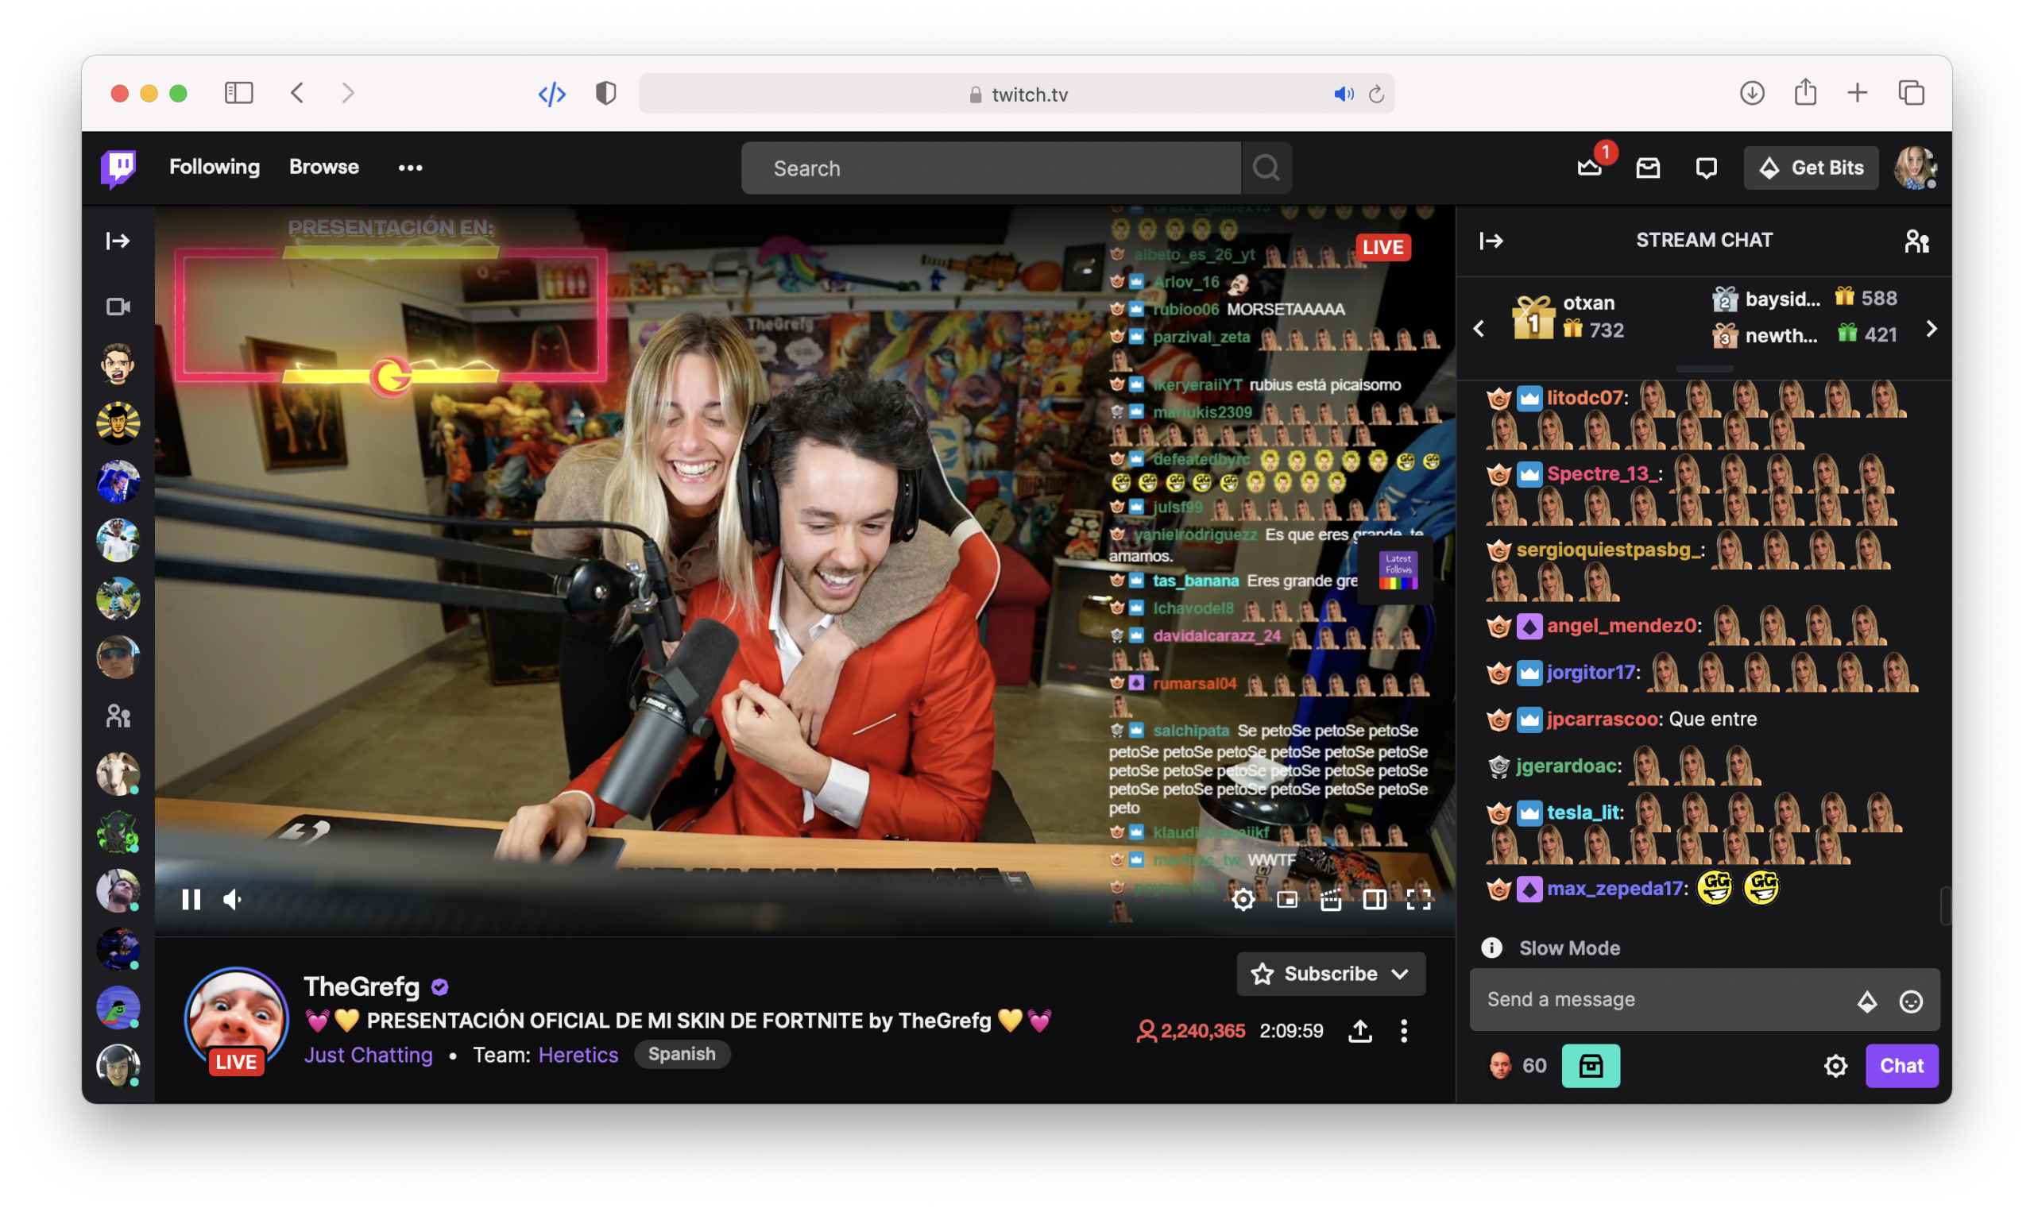Open the channel points rewards chest

(x=1590, y=1065)
